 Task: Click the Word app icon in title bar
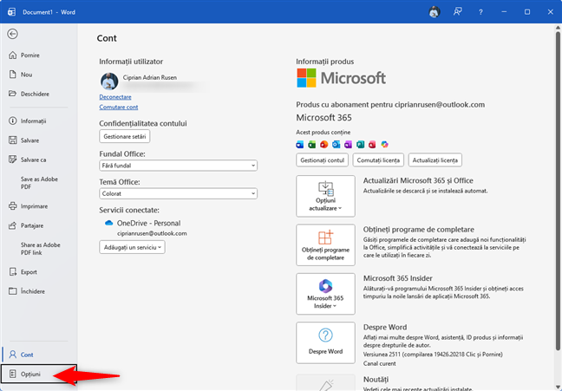[x=11, y=12]
